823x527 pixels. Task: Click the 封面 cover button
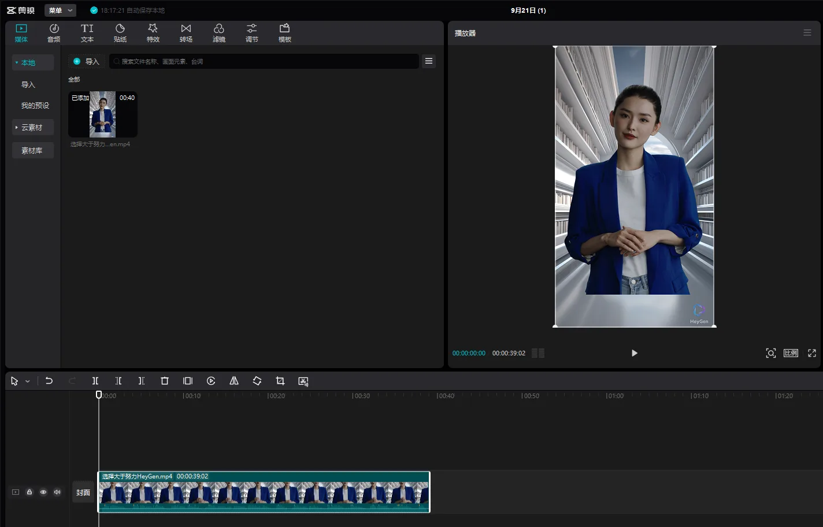click(83, 492)
